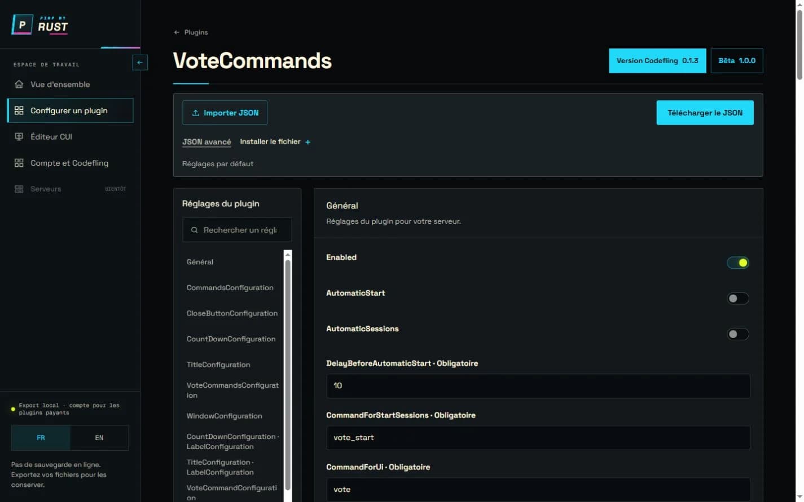Click the Serveurs sidebar entry
The width and height of the screenshot is (804, 502).
point(70,189)
